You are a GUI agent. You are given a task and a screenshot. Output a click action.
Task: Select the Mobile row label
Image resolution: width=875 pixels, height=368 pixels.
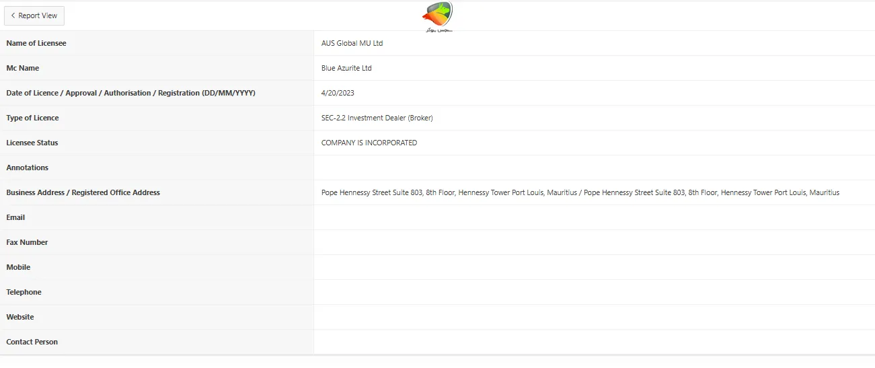pyautogui.click(x=18, y=267)
